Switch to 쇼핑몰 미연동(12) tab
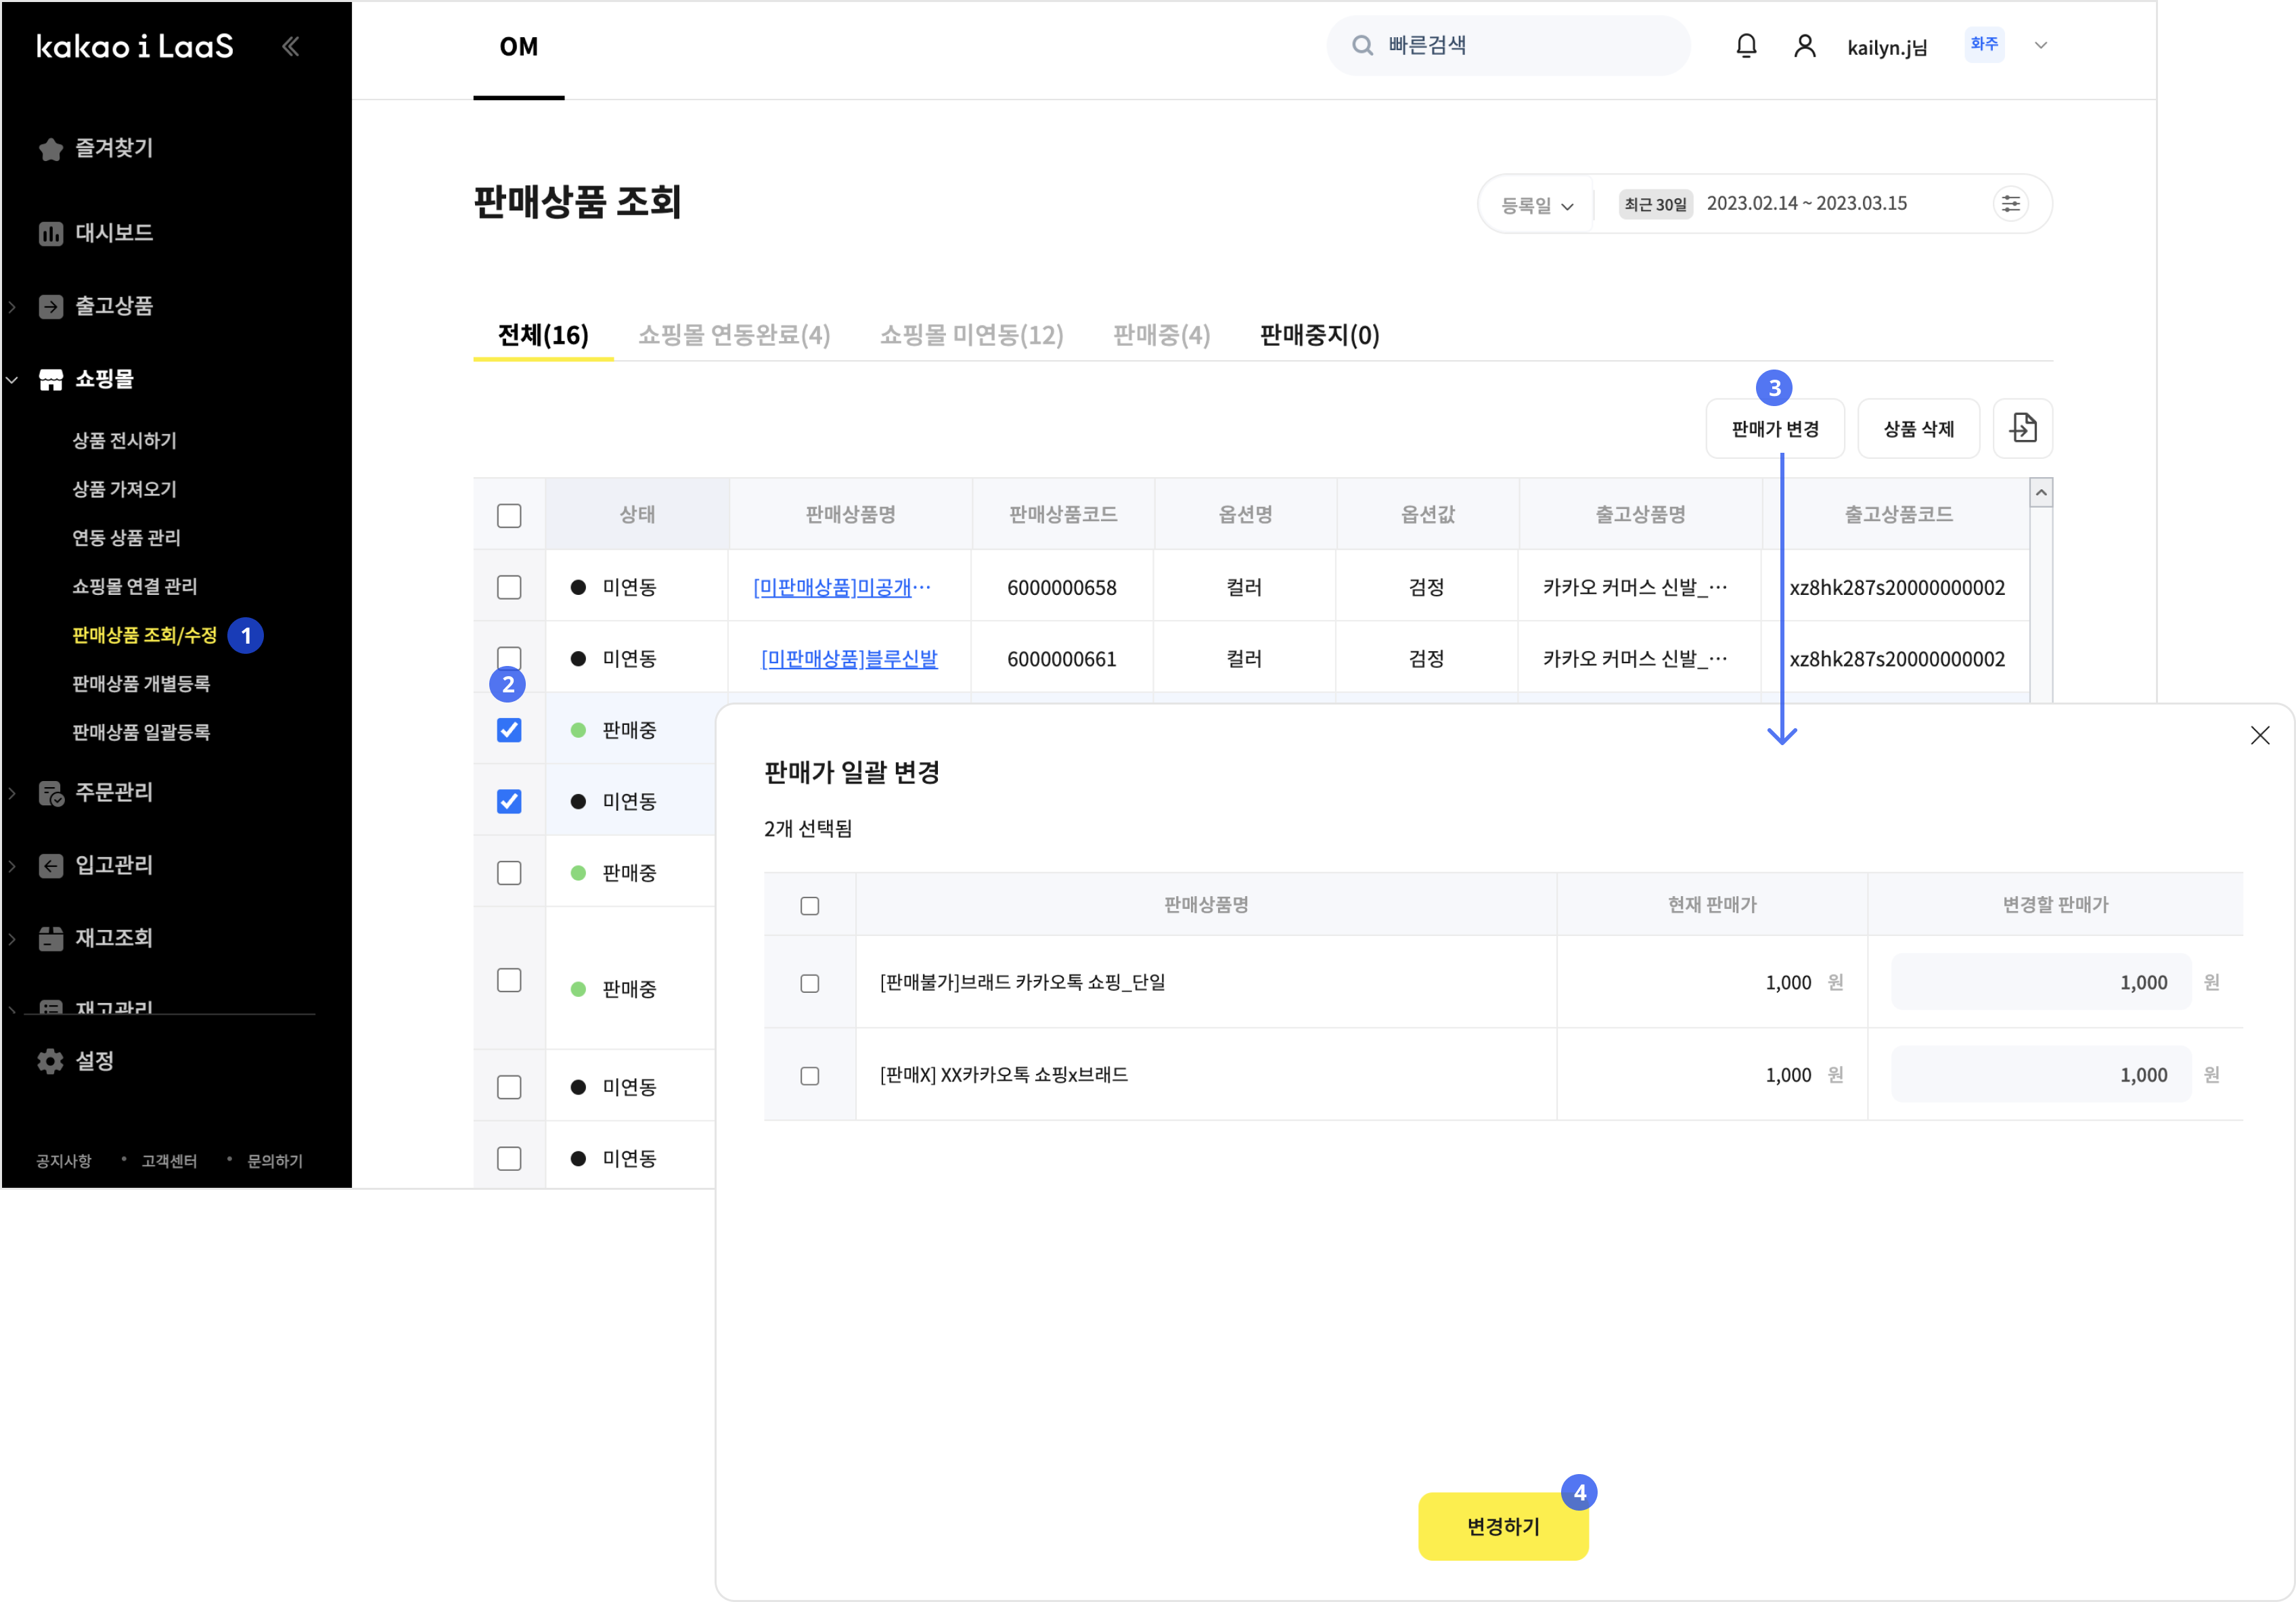 click(x=971, y=335)
